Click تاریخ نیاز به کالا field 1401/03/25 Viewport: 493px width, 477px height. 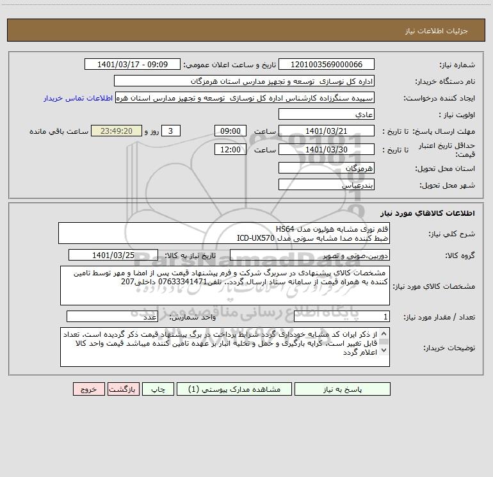[x=113, y=255]
